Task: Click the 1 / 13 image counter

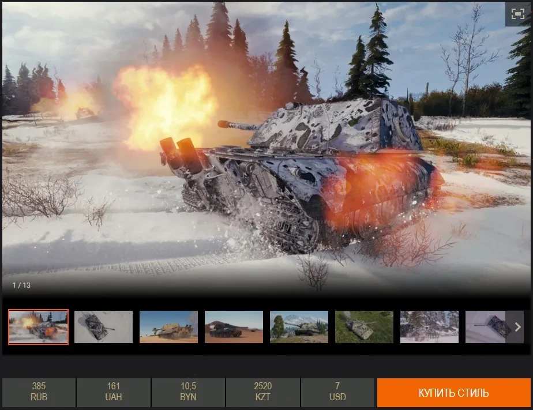Action: coord(21,285)
